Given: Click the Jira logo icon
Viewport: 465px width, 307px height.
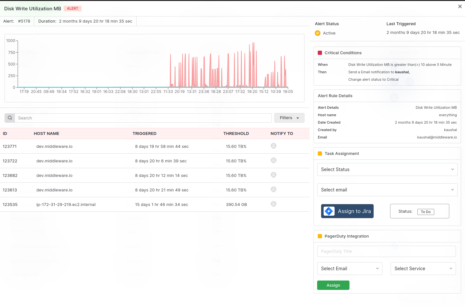Looking at the screenshot, I should pyautogui.click(x=329, y=211).
